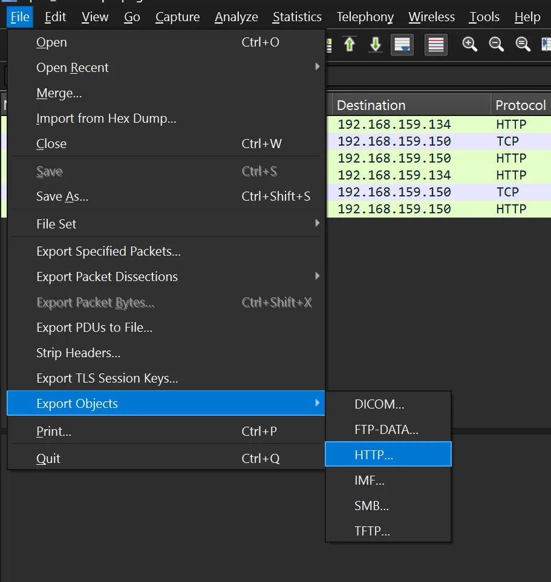
Task: Open the Tools menu
Action: click(484, 17)
